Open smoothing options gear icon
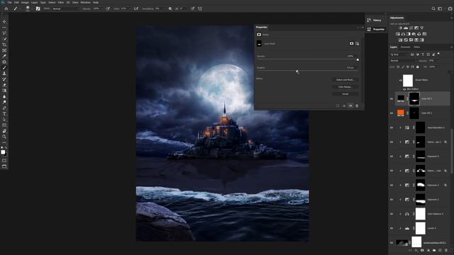 point(170,8)
